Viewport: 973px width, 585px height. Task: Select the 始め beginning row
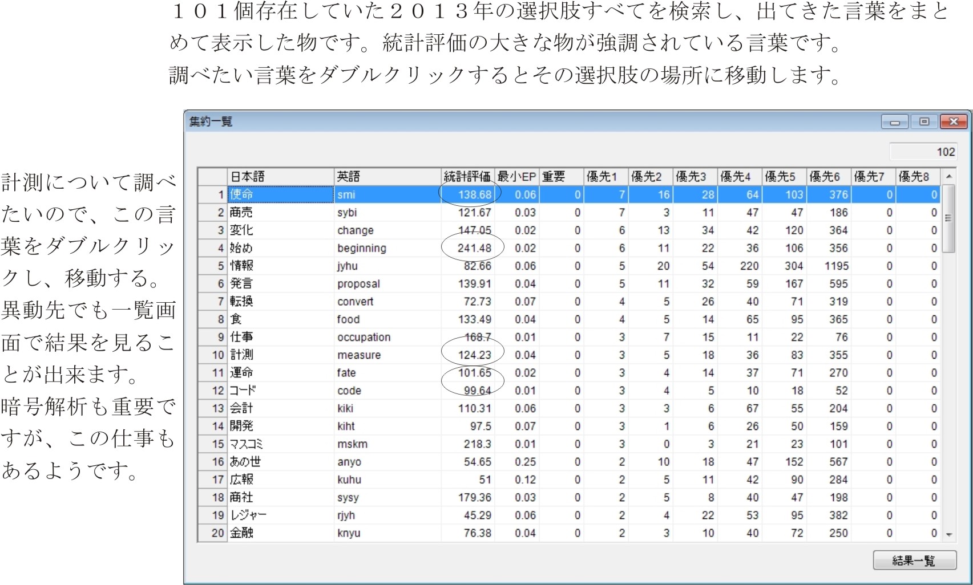click(280, 248)
